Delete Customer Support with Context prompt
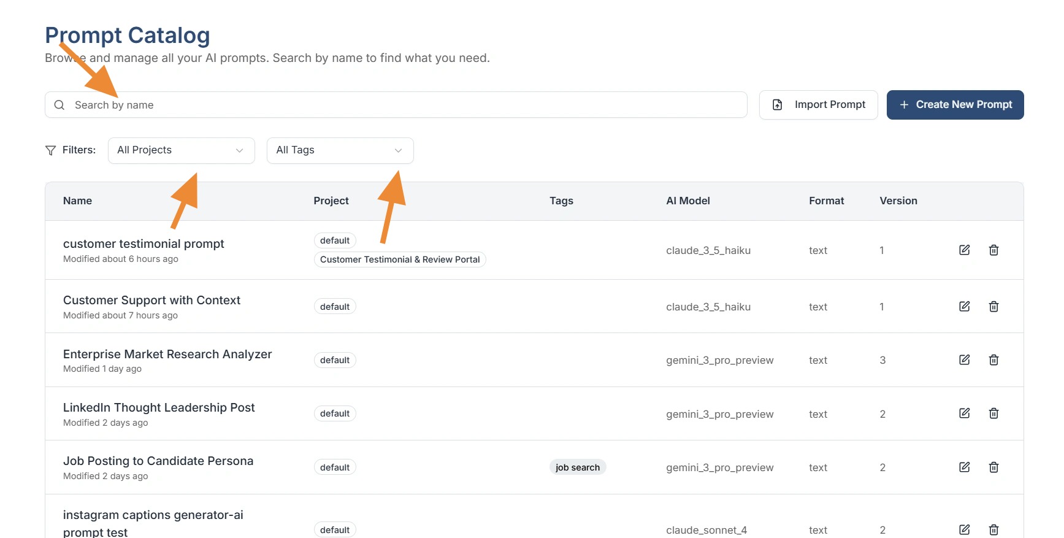 [x=993, y=306]
